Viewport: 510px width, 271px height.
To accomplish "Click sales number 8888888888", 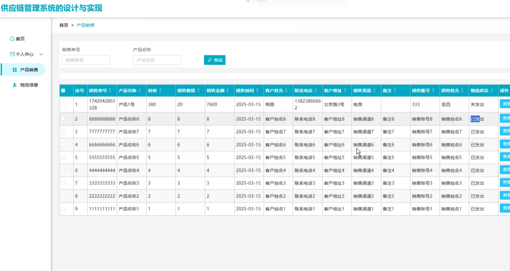I will 102,119.
